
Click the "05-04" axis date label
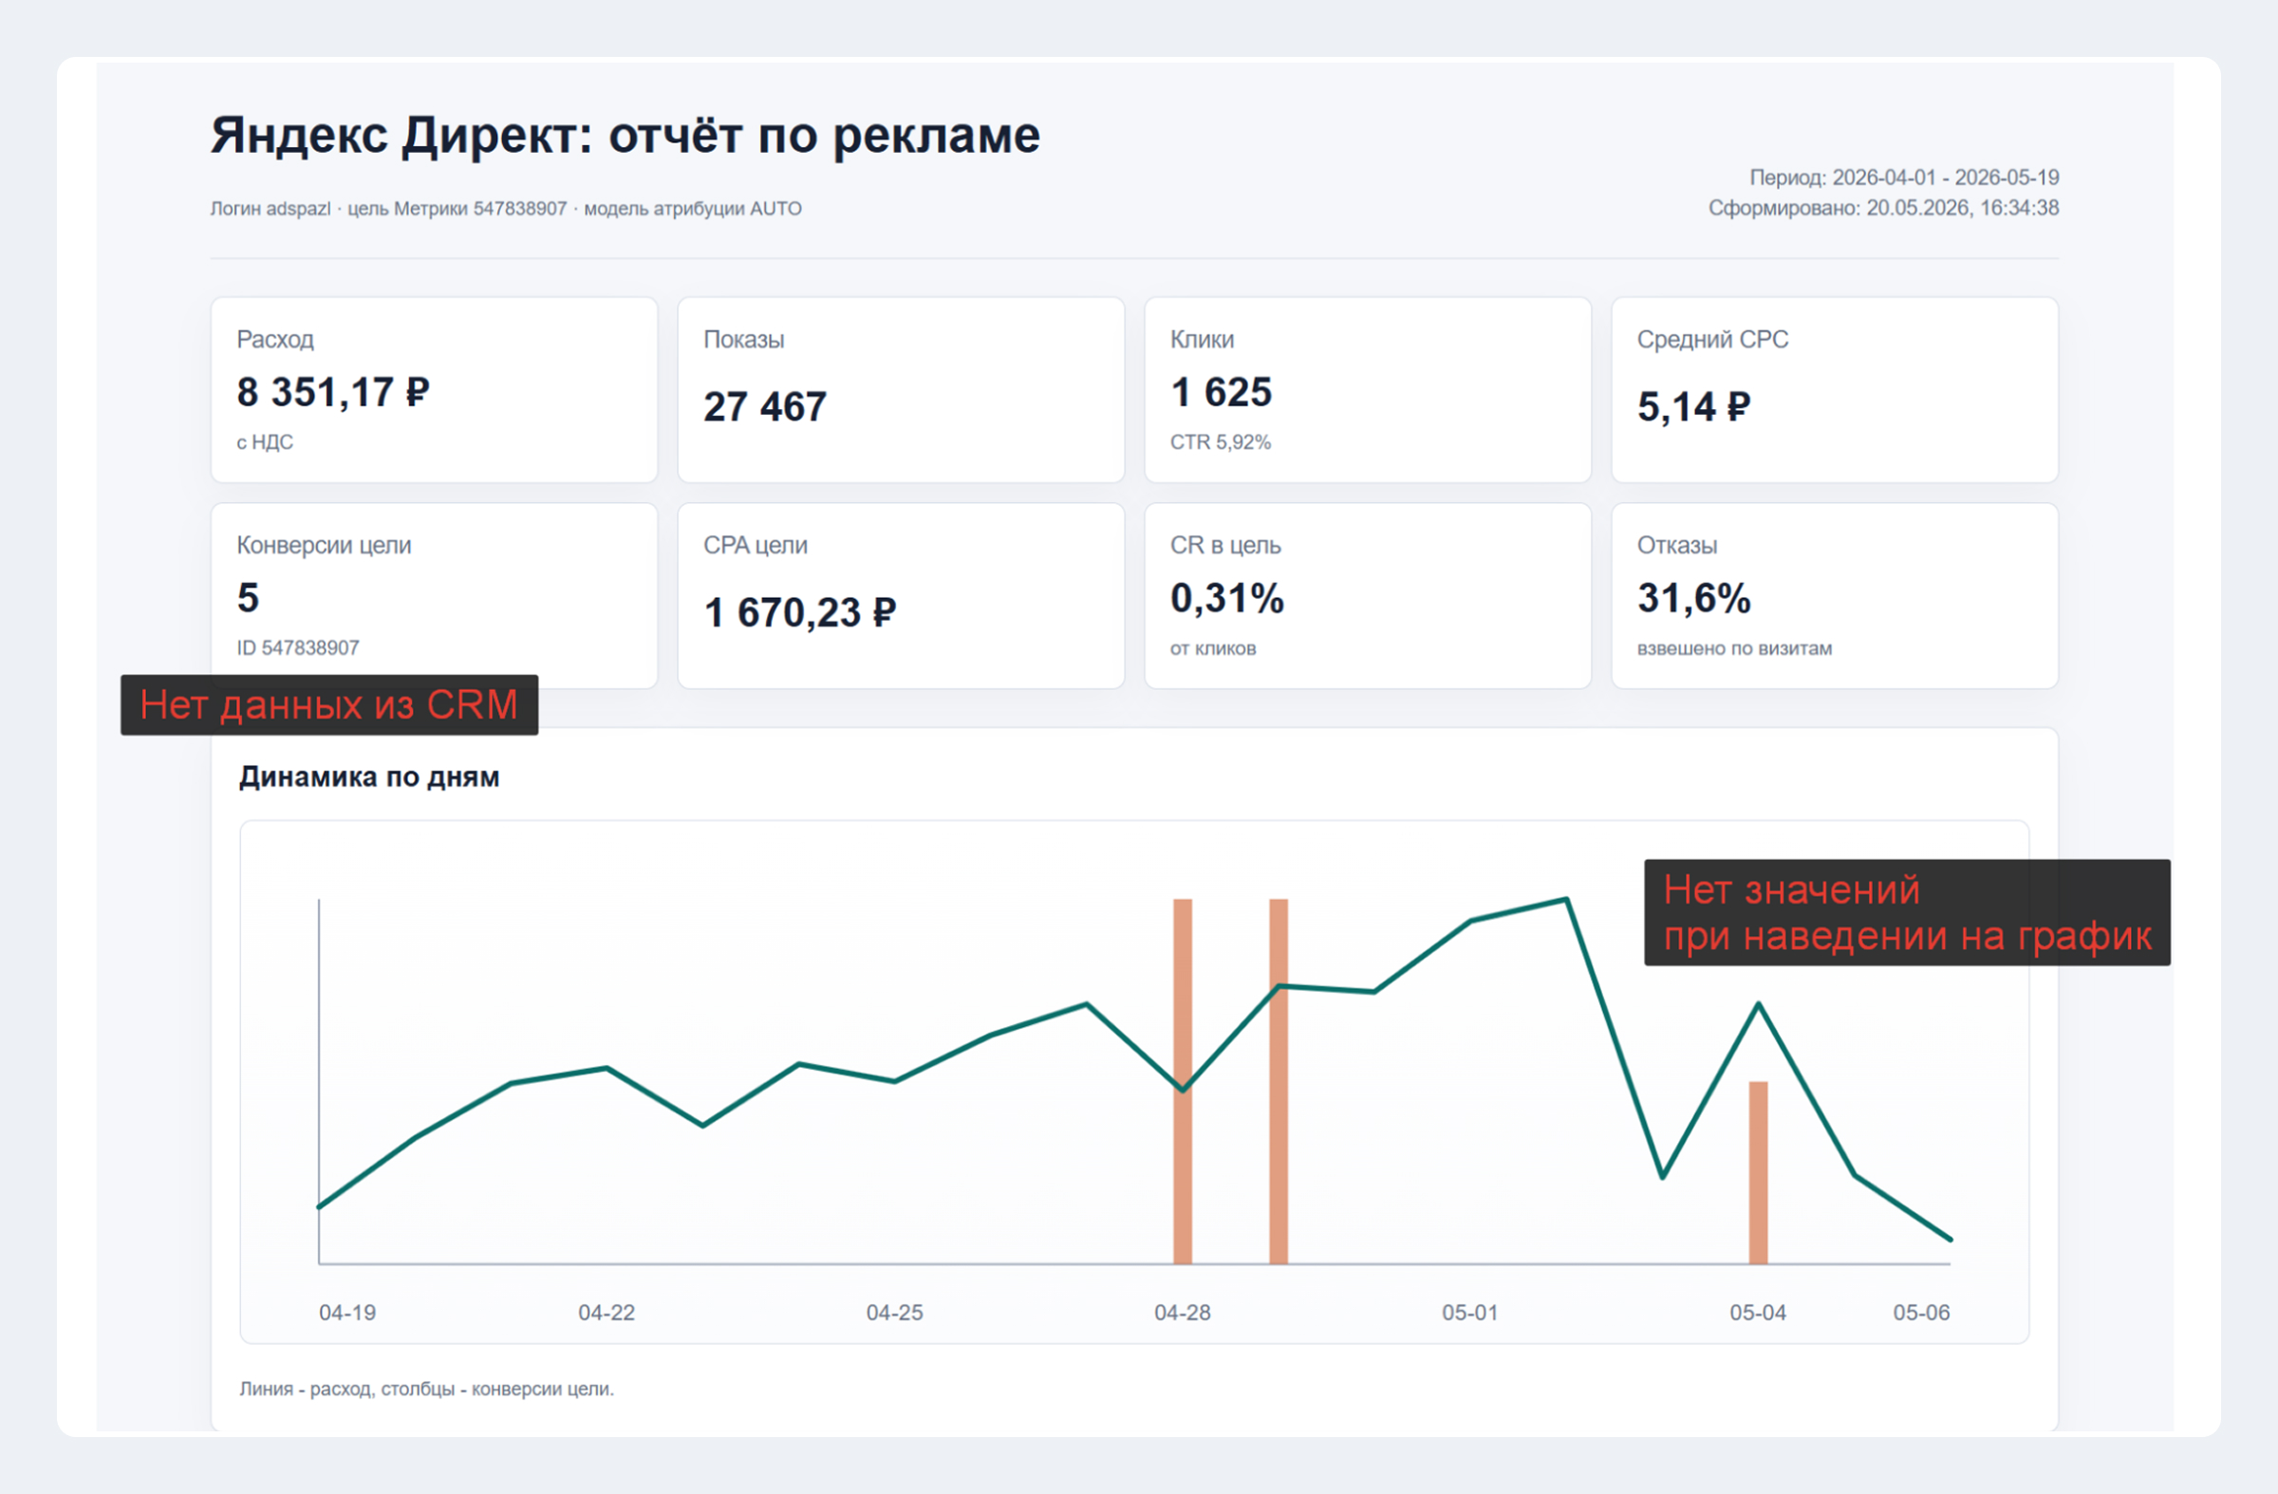[x=1758, y=1312]
